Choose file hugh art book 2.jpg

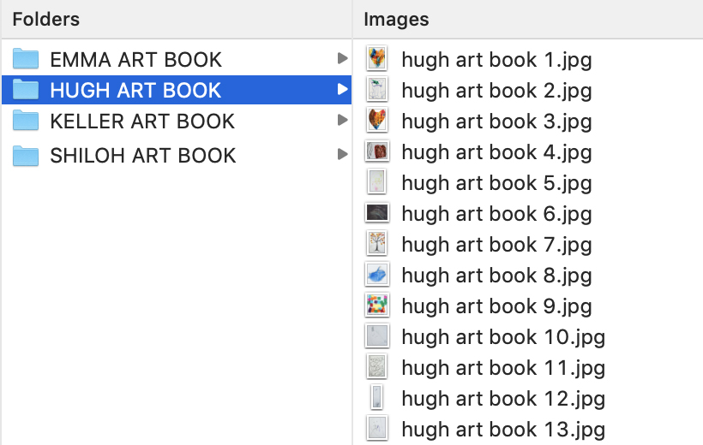tap(496, 91)
